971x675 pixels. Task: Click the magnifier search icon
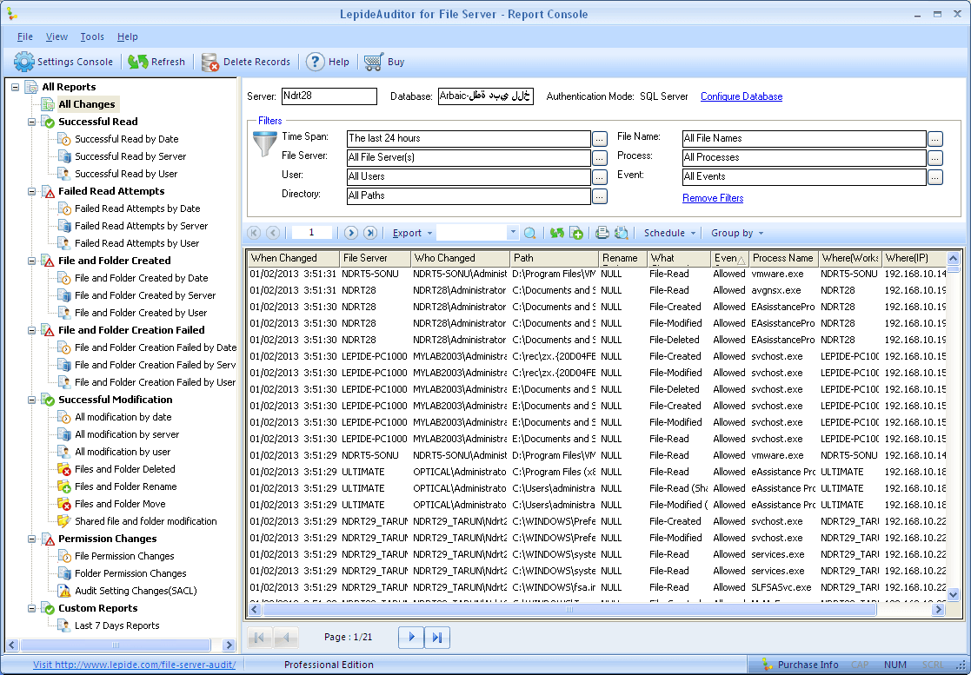(x=529, y=233)
